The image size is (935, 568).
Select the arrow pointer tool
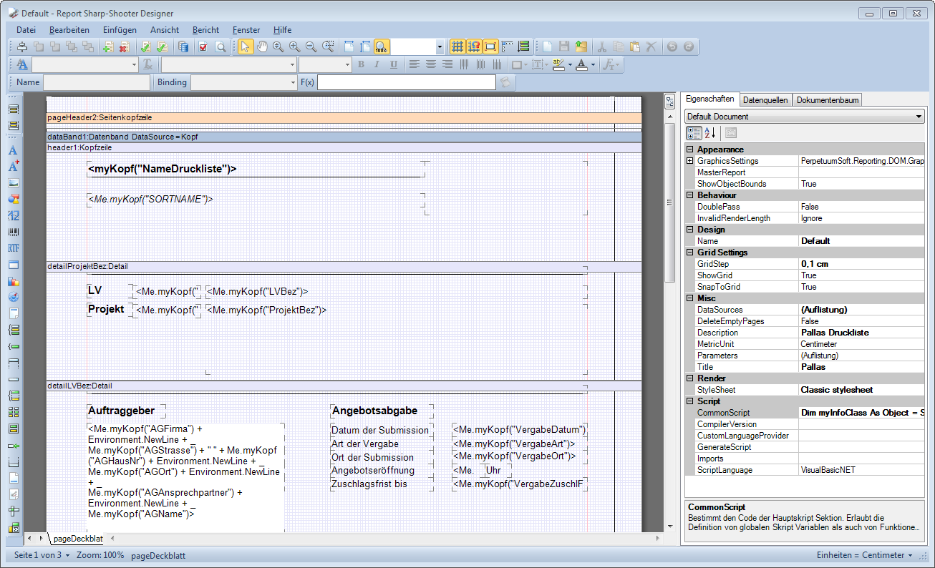pos(246,47)
